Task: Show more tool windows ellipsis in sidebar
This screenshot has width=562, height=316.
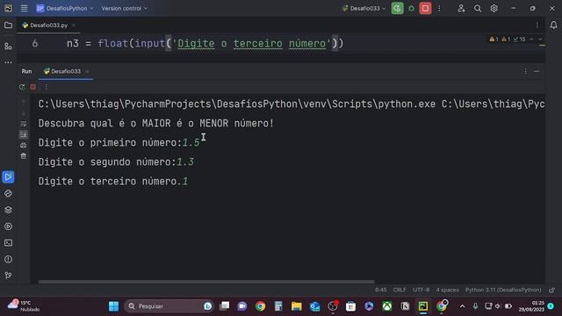Action: (8, 62)
